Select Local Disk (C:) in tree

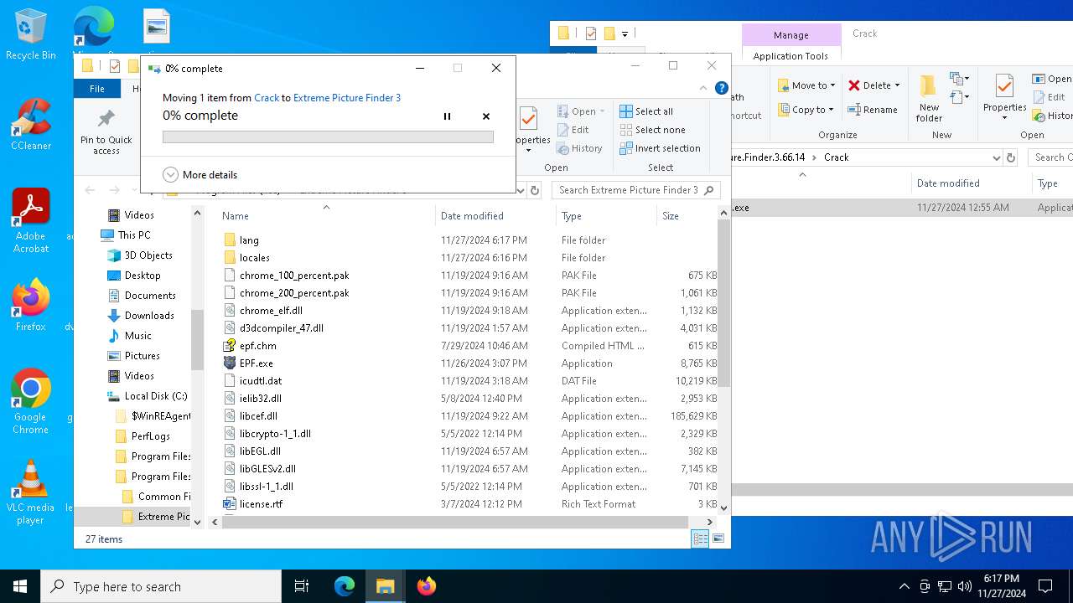[156, 396]
